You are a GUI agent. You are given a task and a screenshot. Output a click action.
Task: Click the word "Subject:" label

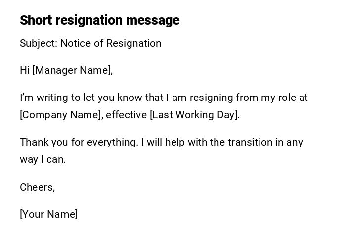click(39, 43)
